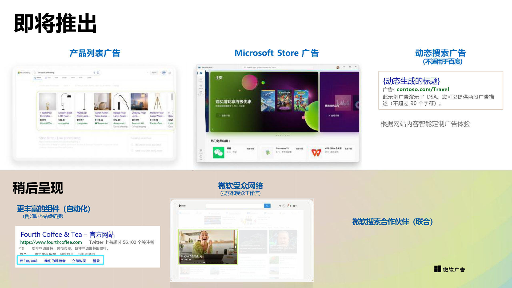Viewport: 512px width, 288px height.
Task: Open Movies & TV icon in Store sidebar
Action: (201, 93)
